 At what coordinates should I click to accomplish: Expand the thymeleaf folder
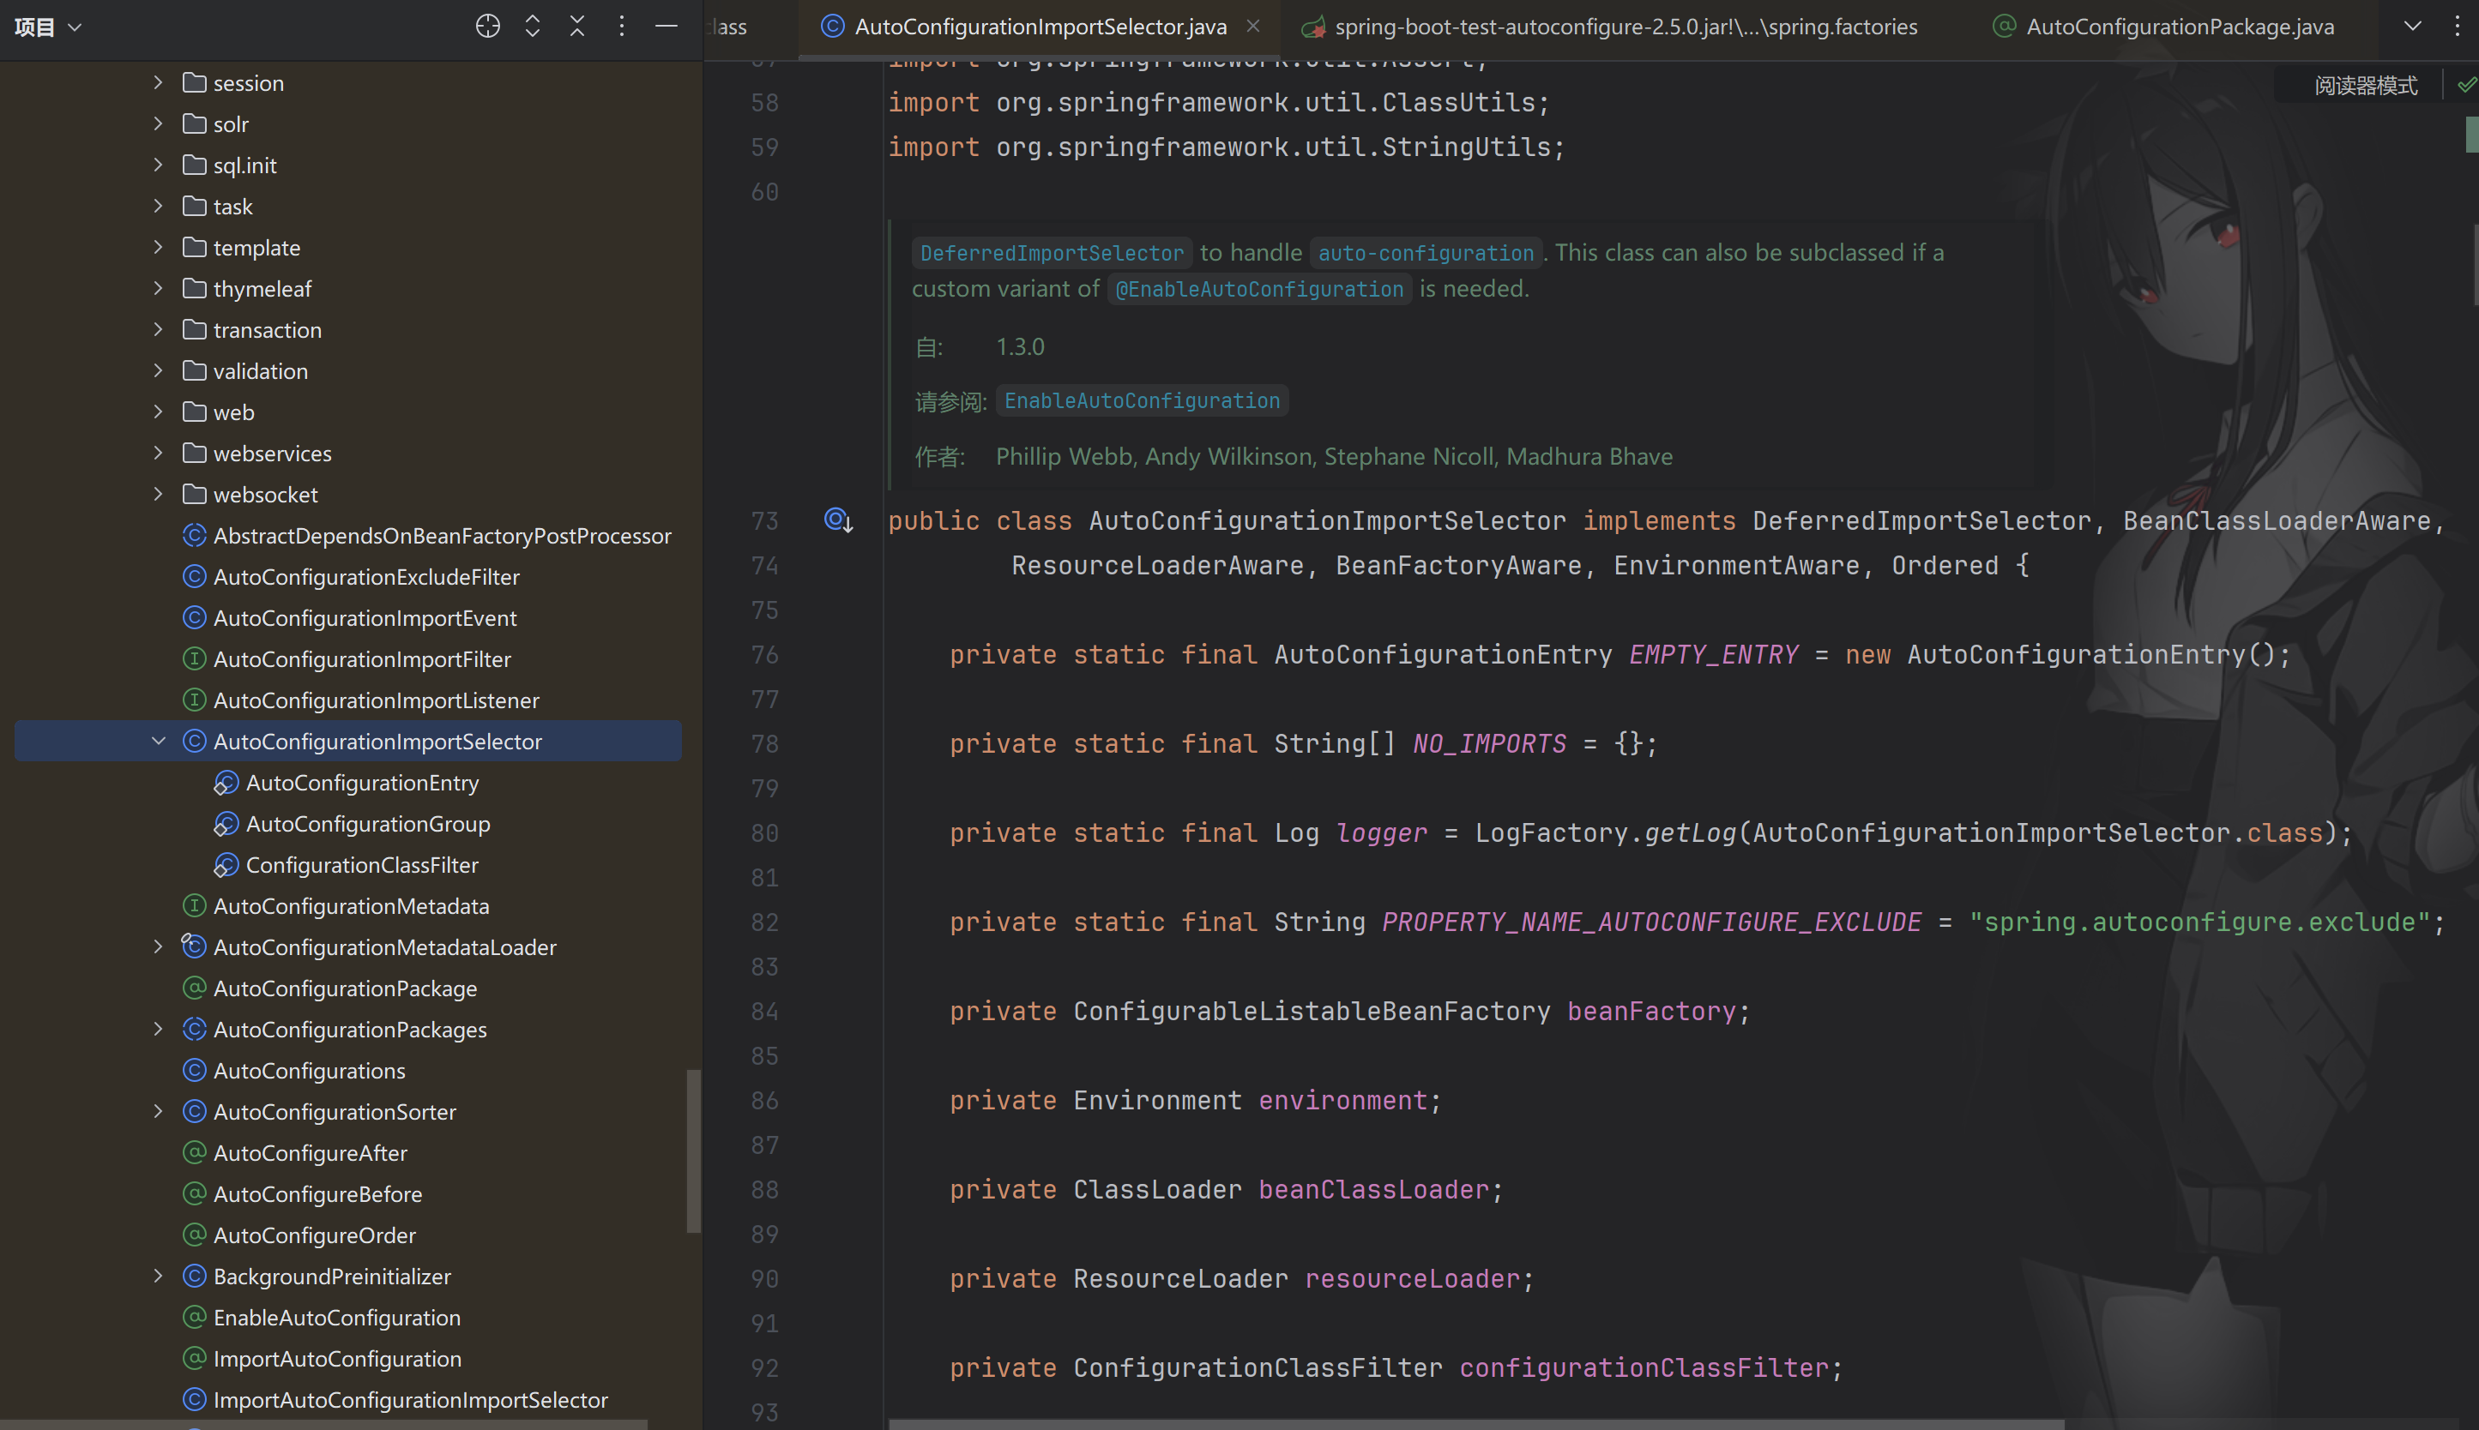(158, 289)
